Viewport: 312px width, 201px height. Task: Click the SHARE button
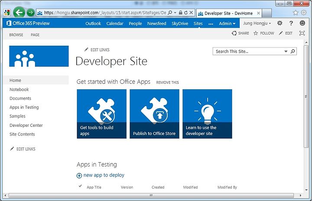240,33
